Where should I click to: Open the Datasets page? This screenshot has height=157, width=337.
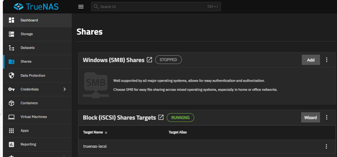coord(37,48)
